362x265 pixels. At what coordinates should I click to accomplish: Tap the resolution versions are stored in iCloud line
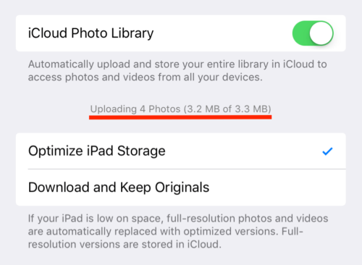[125, 245]
